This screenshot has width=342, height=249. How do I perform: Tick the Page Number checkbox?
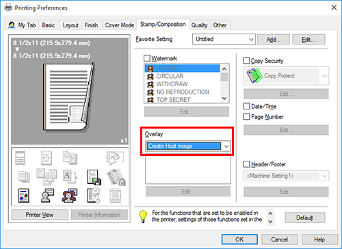coord(246,116)
